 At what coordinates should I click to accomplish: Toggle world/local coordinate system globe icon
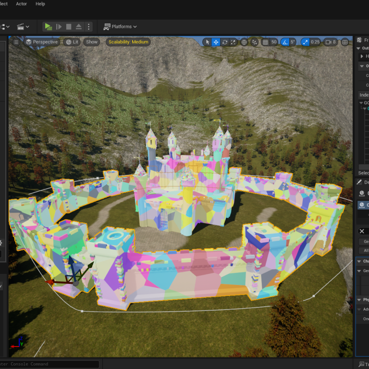[x=244, y=42]
